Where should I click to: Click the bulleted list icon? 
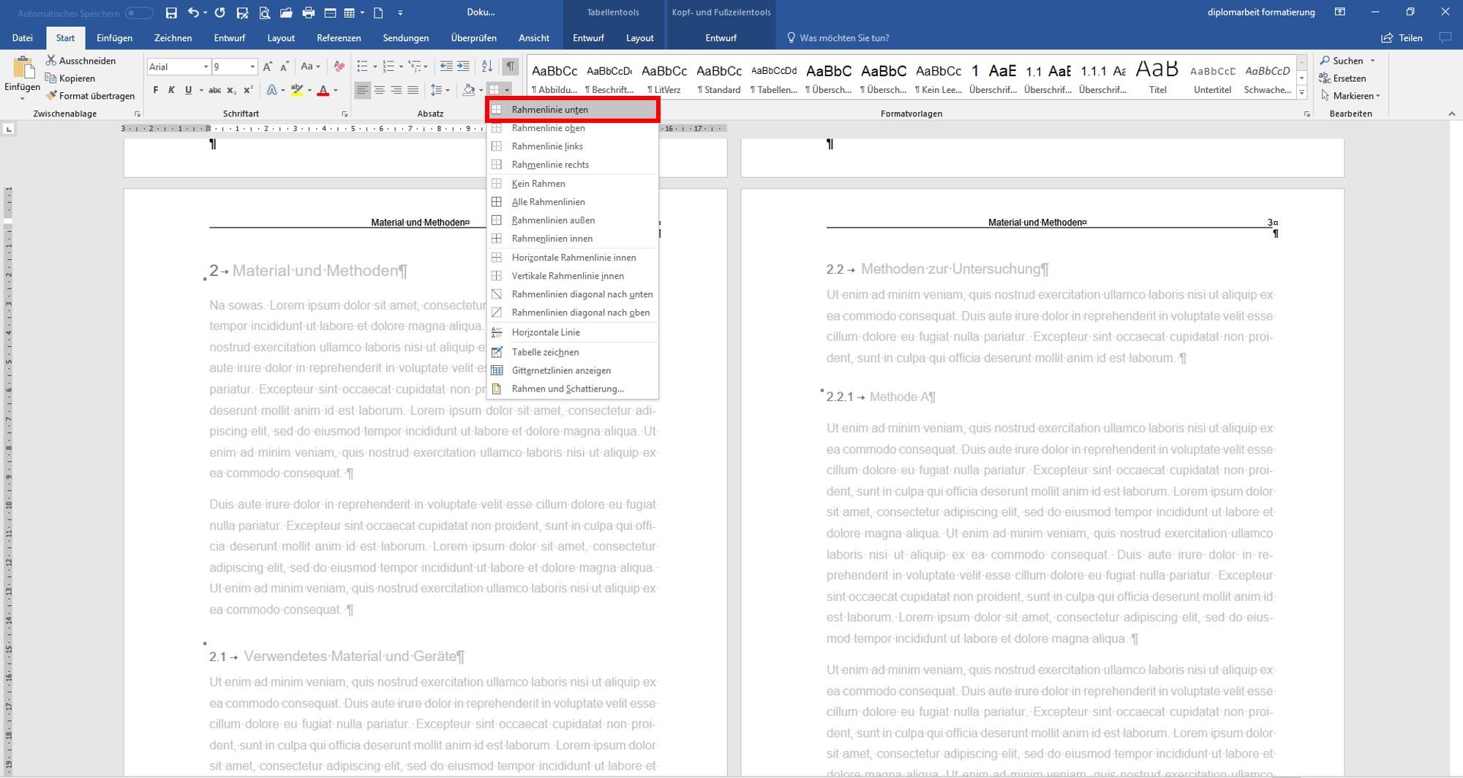362,67
